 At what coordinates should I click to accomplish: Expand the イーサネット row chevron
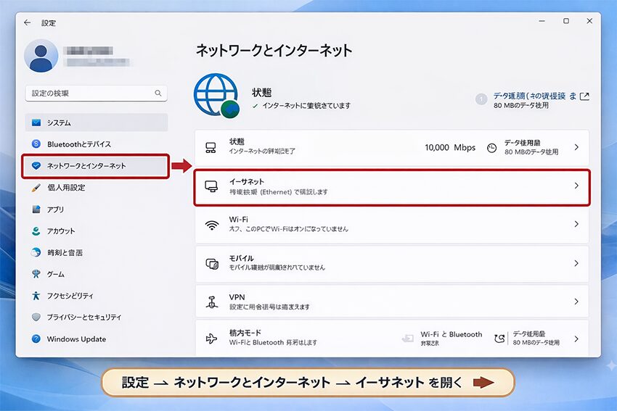coord(576,186)
